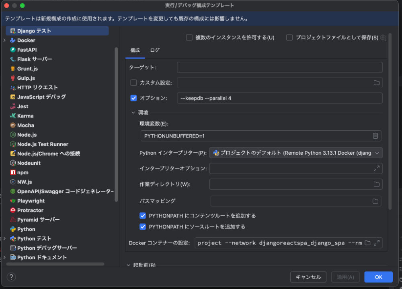Select the 構成 tab
402x289 pixels.
pyautogui.click(x=135, y=51)
